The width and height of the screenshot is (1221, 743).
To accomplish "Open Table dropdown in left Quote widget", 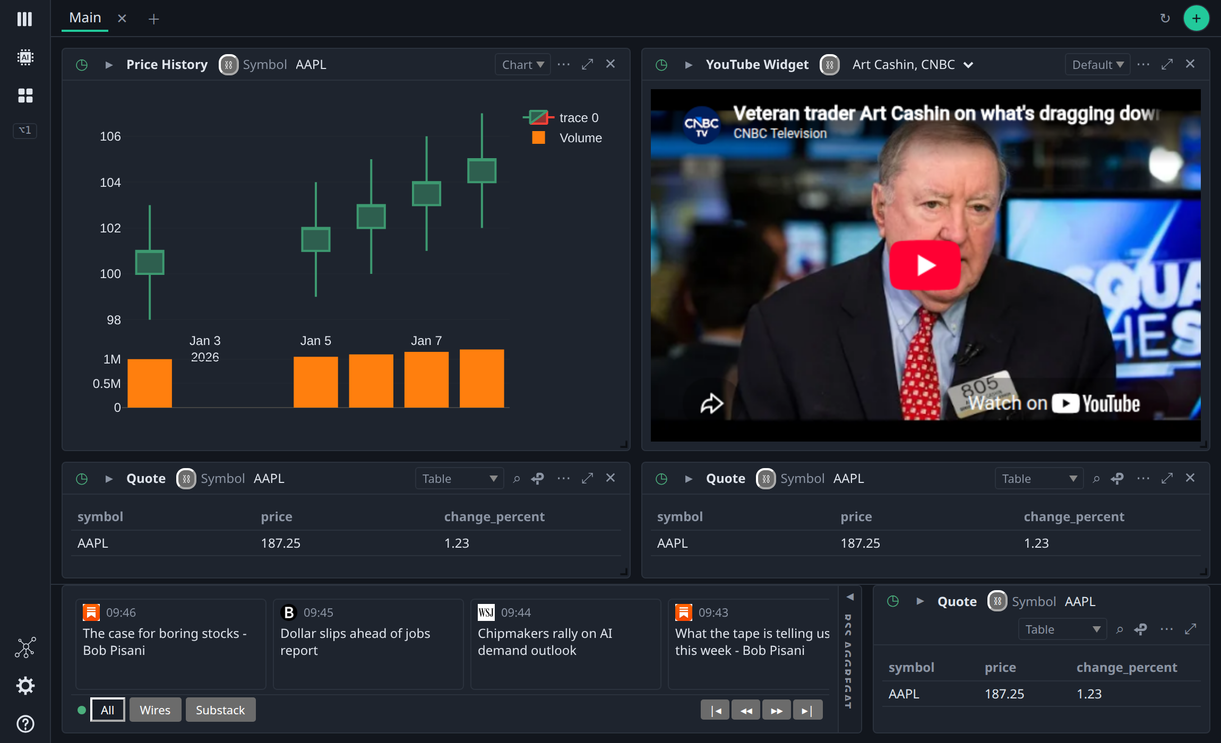I will (x=459, y=479).
